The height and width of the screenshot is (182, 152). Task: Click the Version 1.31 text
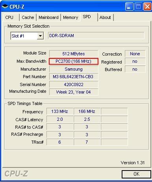(133, 163)
